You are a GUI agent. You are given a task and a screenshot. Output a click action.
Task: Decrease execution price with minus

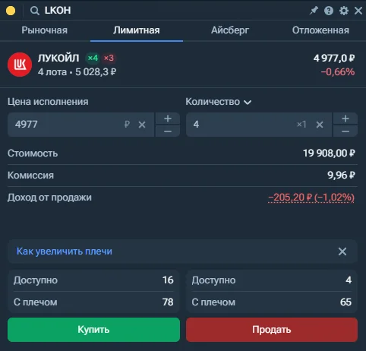point(168,131)
